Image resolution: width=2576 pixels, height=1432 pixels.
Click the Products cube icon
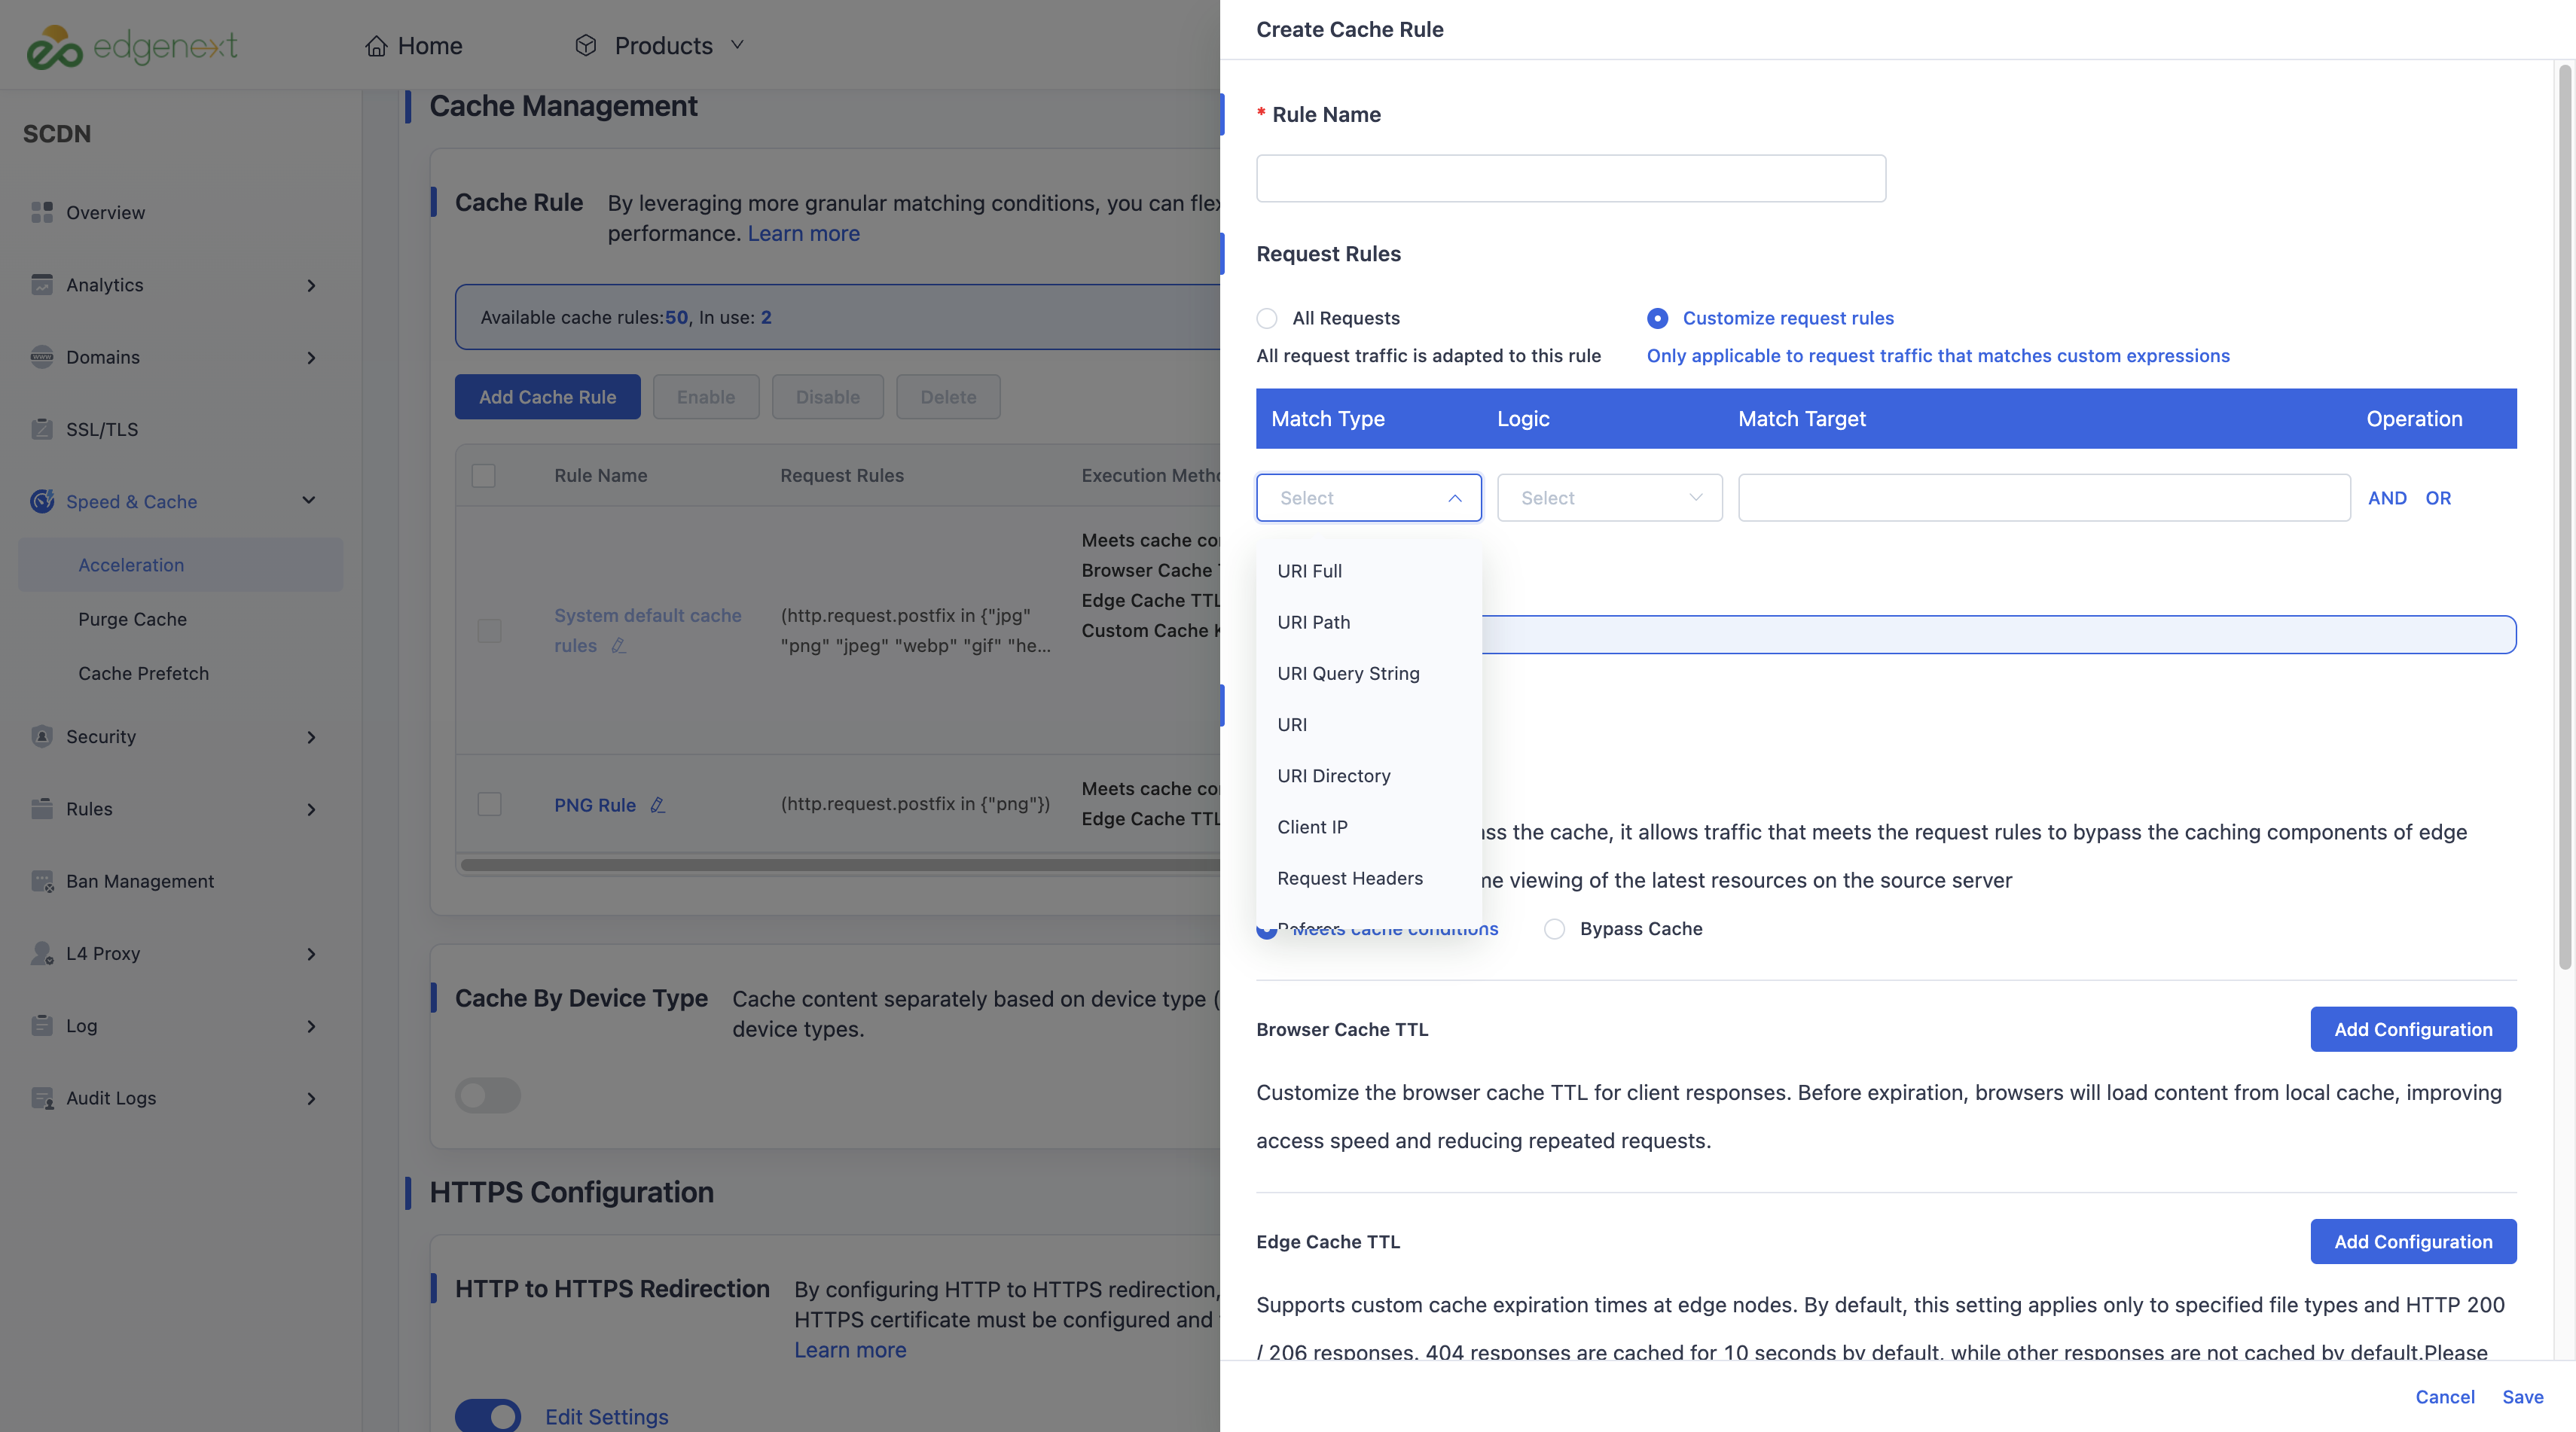(x=586, y=46)
